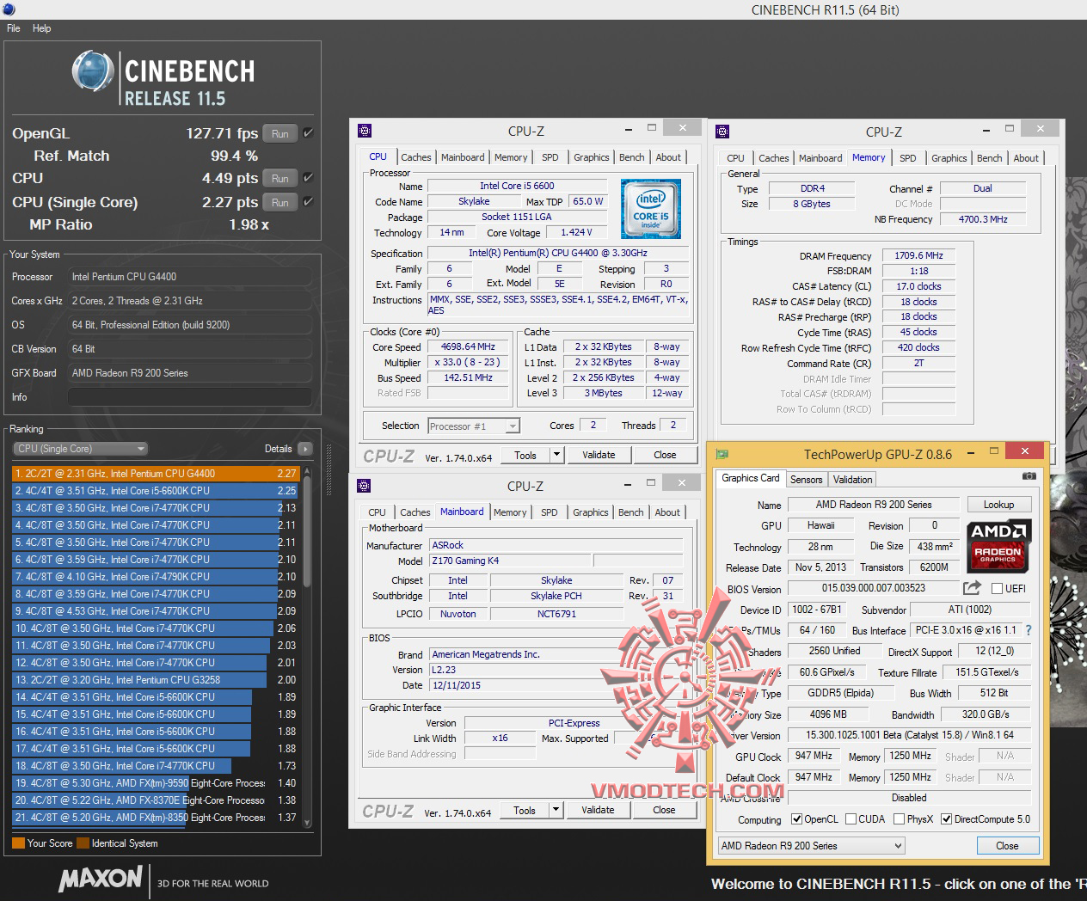The width and height of the screenshot is (1087, 901).
Task: Enable the UEFI checkbox in GPU-Z
Action: pos(997,589)
